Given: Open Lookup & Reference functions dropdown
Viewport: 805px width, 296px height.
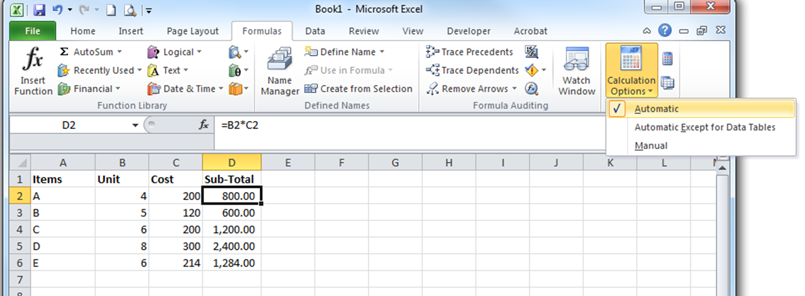Looking at the screenshot, I should 238,52.
